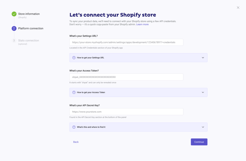Screen dimensions: 246x161
Task: Click the step 2 circle icon
Action: pyautogui.click(x=14, y=28)
